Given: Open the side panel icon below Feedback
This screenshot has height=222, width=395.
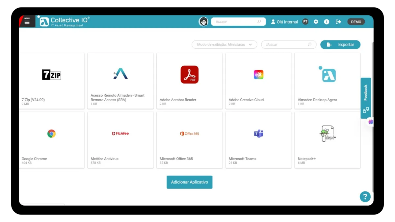Looking at the screenshot, I should tap(366, 111).
